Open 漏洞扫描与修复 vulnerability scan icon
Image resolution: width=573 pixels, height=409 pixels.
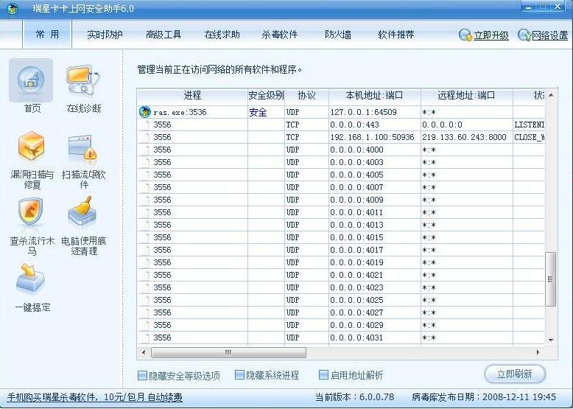(32, 146)
